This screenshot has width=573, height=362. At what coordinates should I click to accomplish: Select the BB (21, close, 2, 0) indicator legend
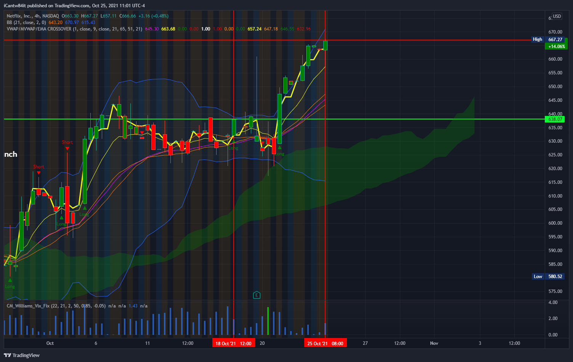point(26,23)
